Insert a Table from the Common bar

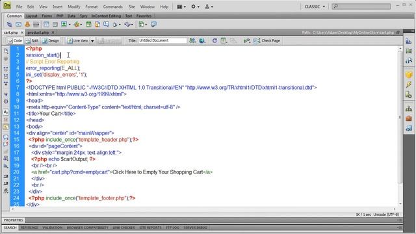pyautogui.click(x=46, y=25)
